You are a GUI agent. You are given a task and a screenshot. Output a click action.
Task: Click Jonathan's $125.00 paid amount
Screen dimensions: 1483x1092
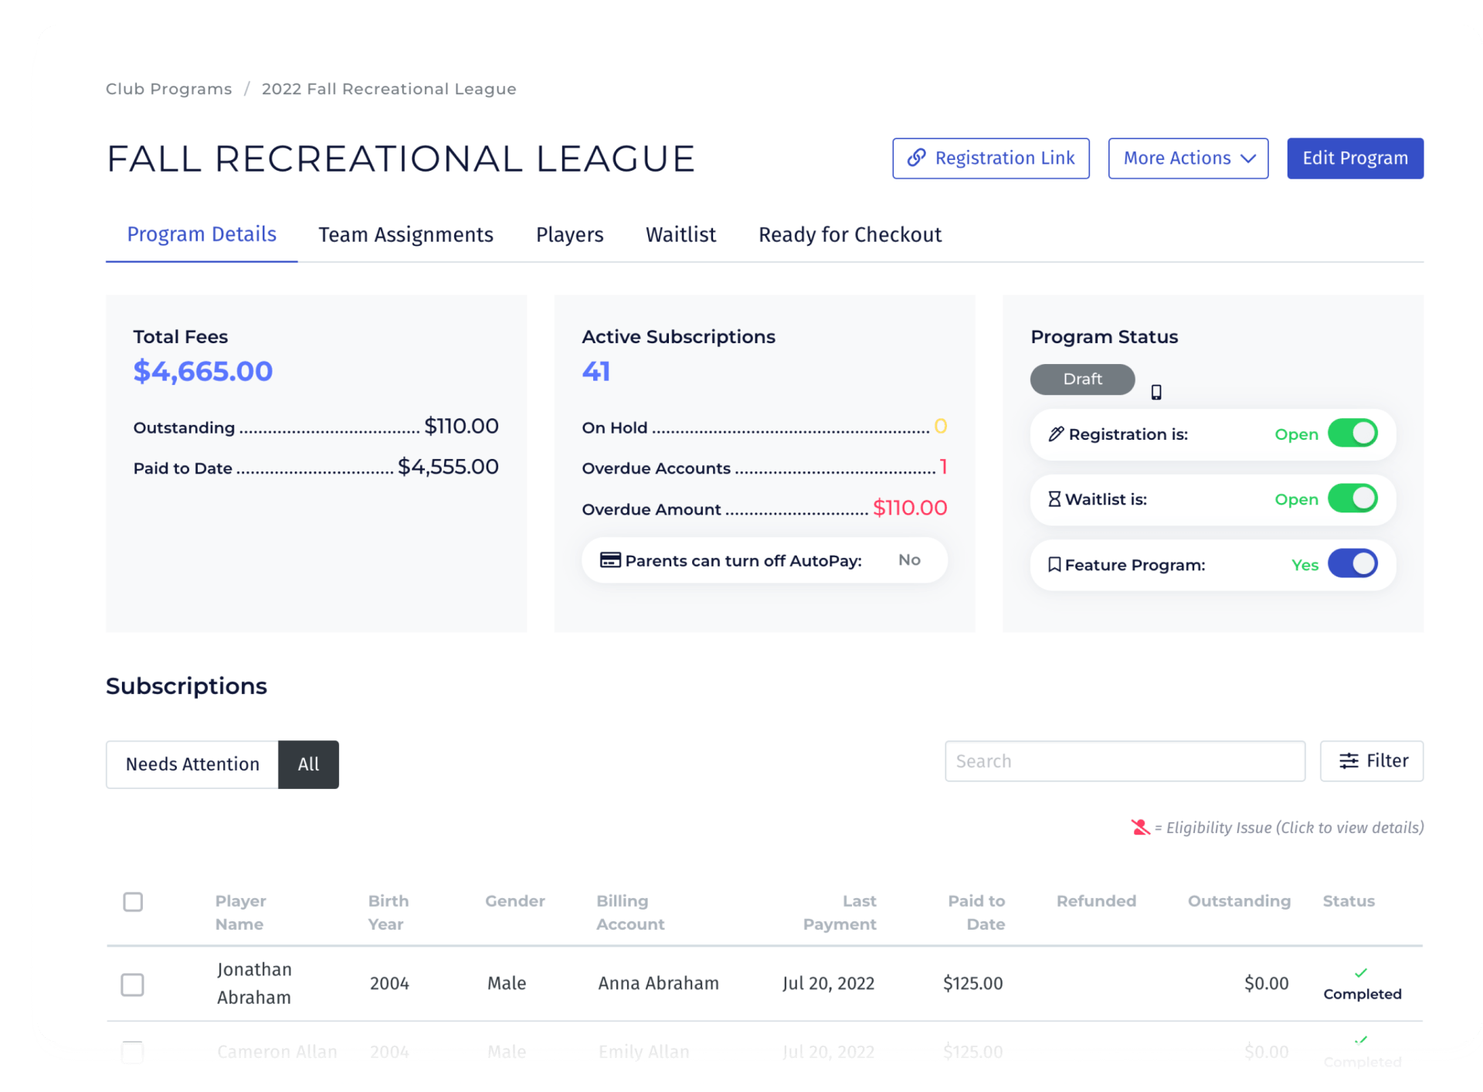(x=973, y=984)
